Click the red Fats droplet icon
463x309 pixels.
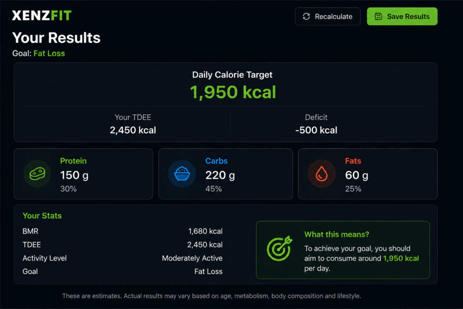pos(321,174)
